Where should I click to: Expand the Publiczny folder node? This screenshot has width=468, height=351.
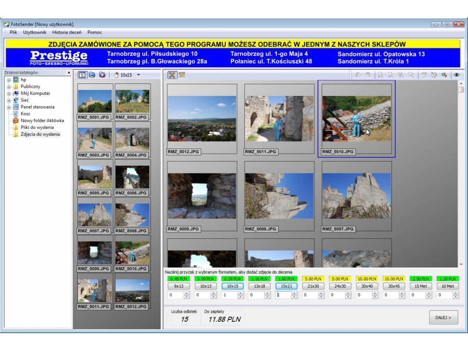9,87
